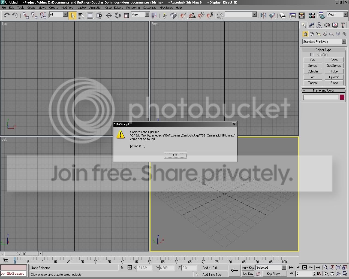Click the Set Keys large key icon

(x=234, y=271)
